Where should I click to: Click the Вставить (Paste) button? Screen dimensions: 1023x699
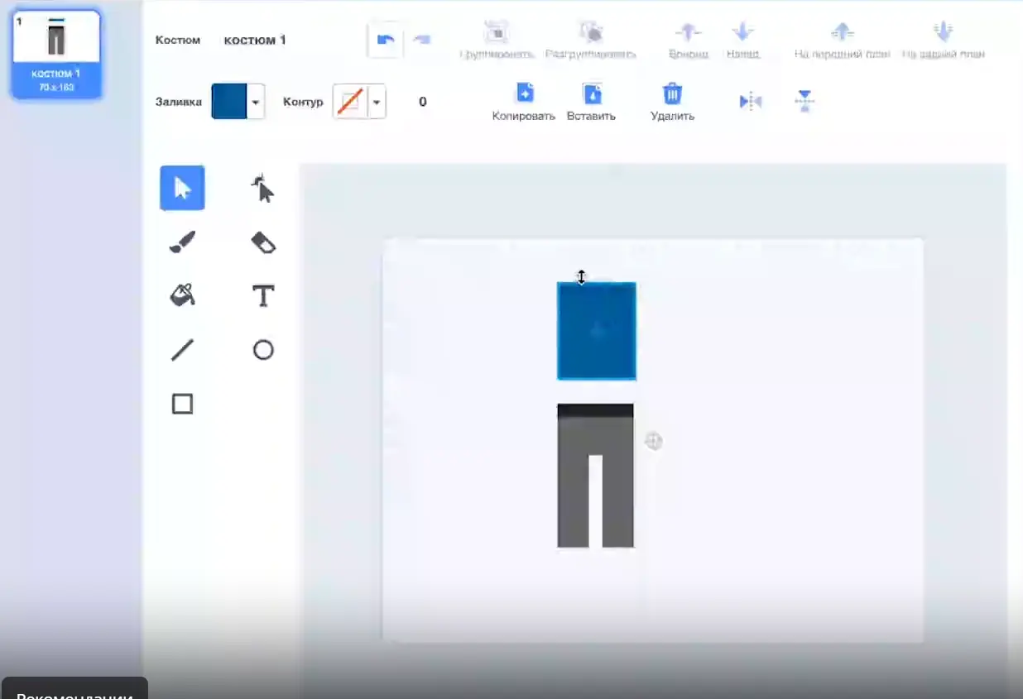click(591, 102)
